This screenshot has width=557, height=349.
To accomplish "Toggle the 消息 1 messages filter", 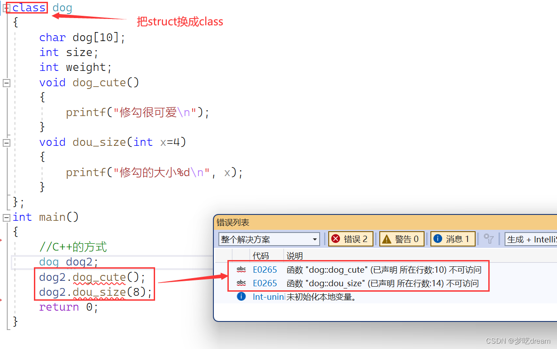I will click(x=453, y=239).
